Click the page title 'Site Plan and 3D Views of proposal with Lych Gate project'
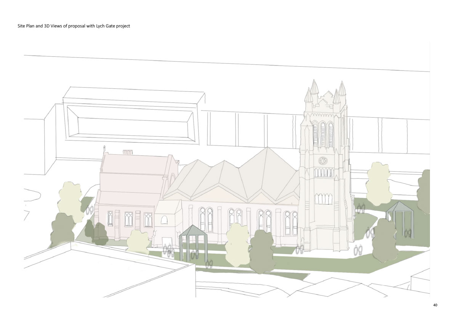Image resolution: width=457 pixels, height=323 pixels. (x=74, y=26)
